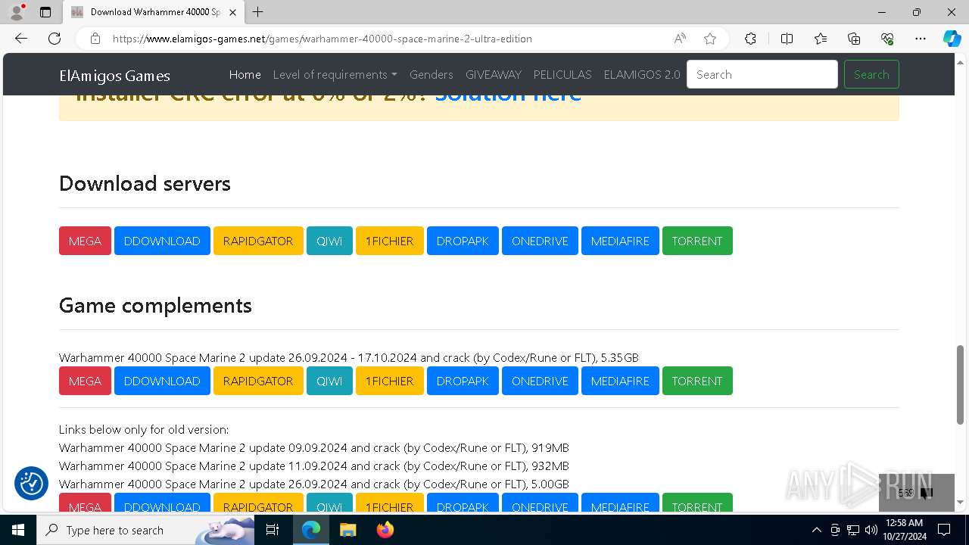Open Collections icon
The image size is (969, 545).
pos(854,39)
